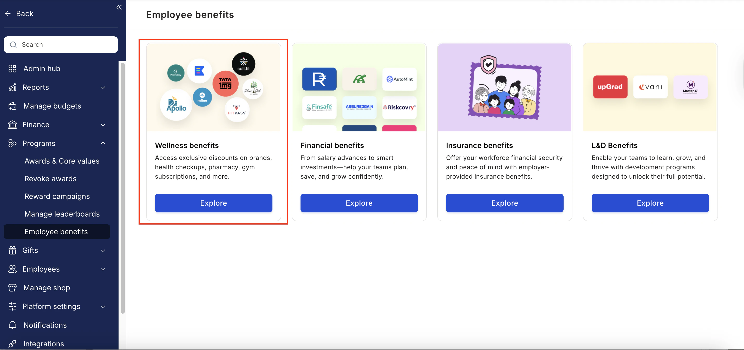Open the Notifications page
Viewport: 744px width, 350px height.
coord(45,325)
